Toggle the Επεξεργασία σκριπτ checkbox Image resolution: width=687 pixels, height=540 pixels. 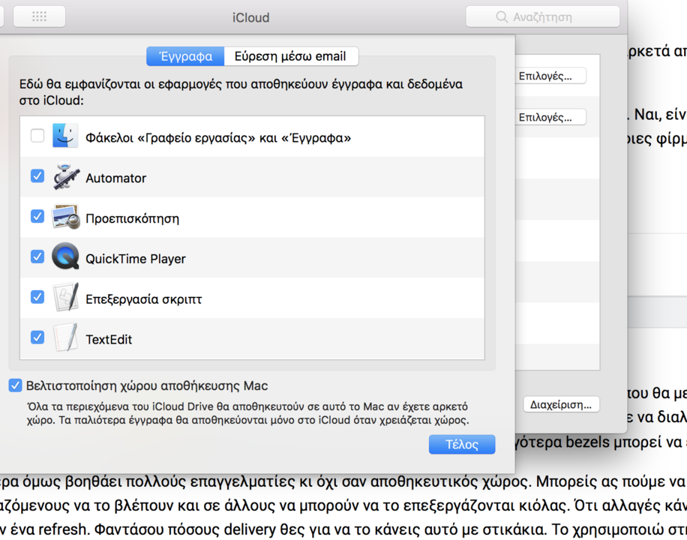[37, 297]
